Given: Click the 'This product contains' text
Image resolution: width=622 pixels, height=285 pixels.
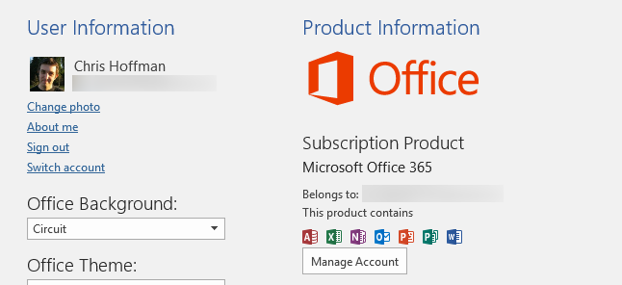Looking at the screenshot, I should tap(358, 213).
